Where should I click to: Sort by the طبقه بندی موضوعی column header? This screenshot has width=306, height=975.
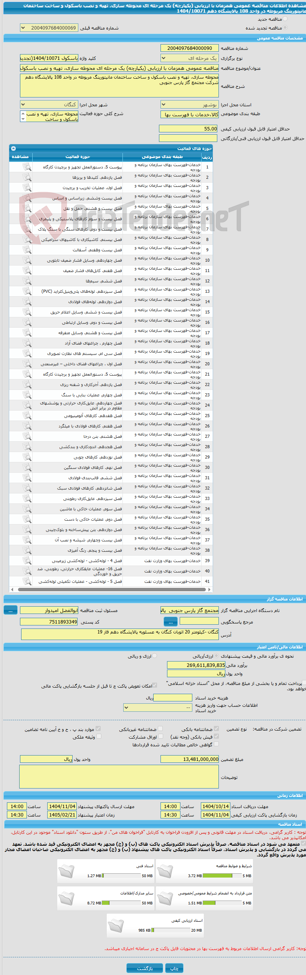coord(162,157)
